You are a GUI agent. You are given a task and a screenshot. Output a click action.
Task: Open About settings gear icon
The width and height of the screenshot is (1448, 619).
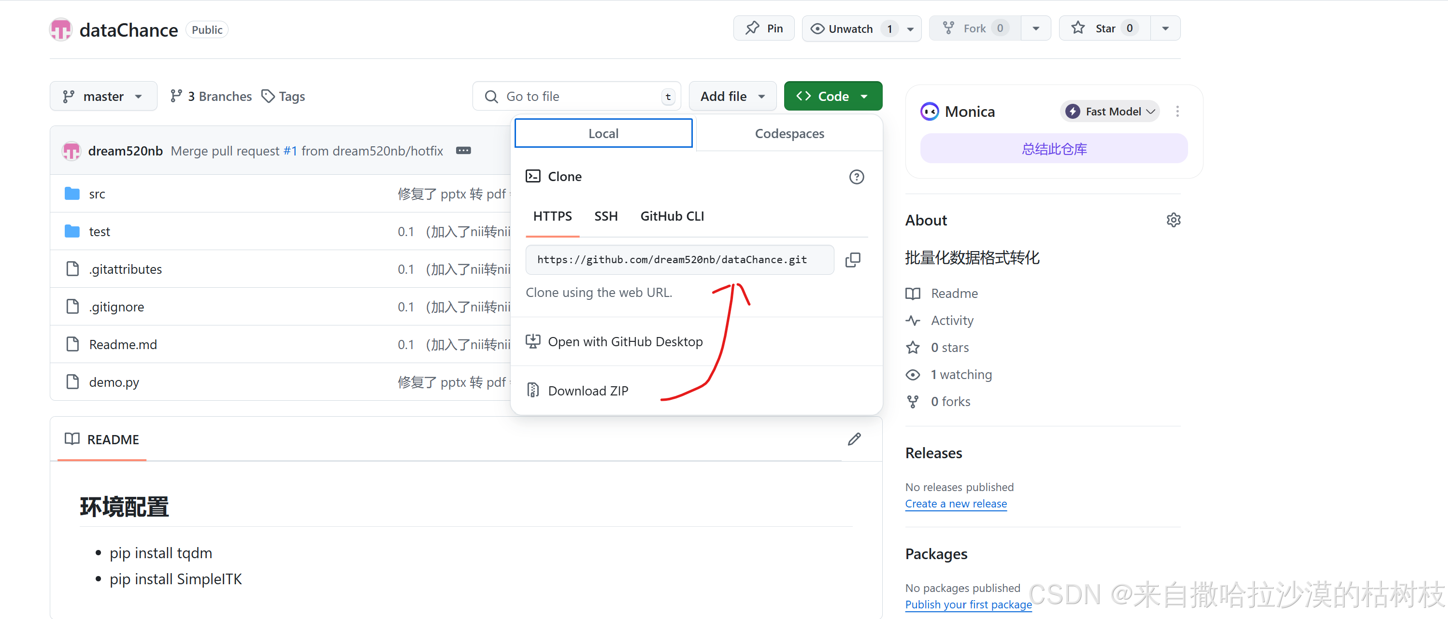pos(1173,220)
